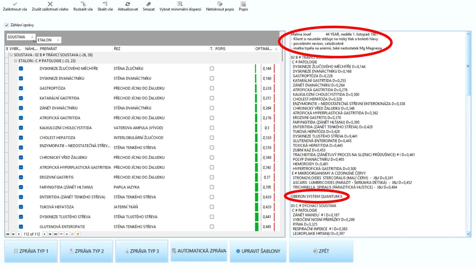Collapse ETALON C # PATOLOGIE group
Image resolution: width=476 pixels, height=267 pixels.
[x=16, y=61]
